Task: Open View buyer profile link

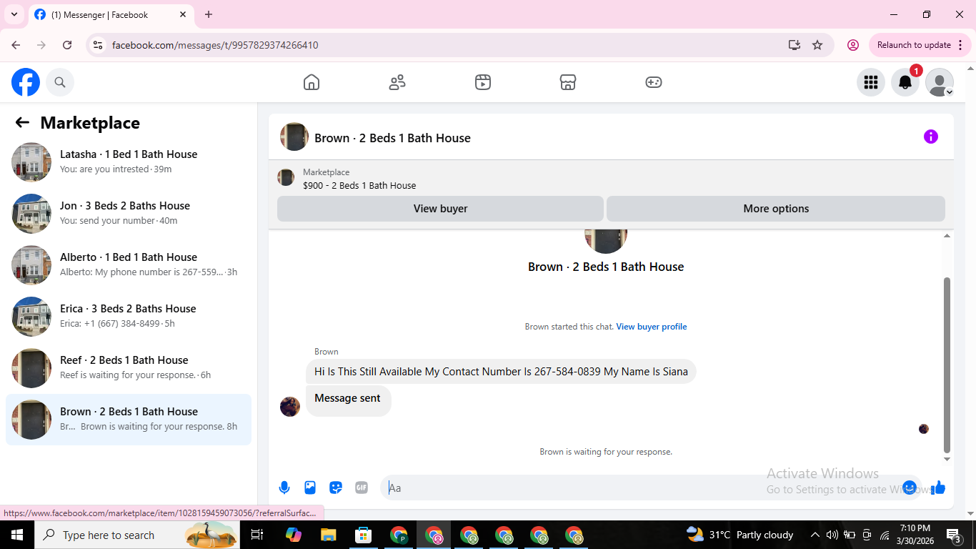Action: [652, 327]
